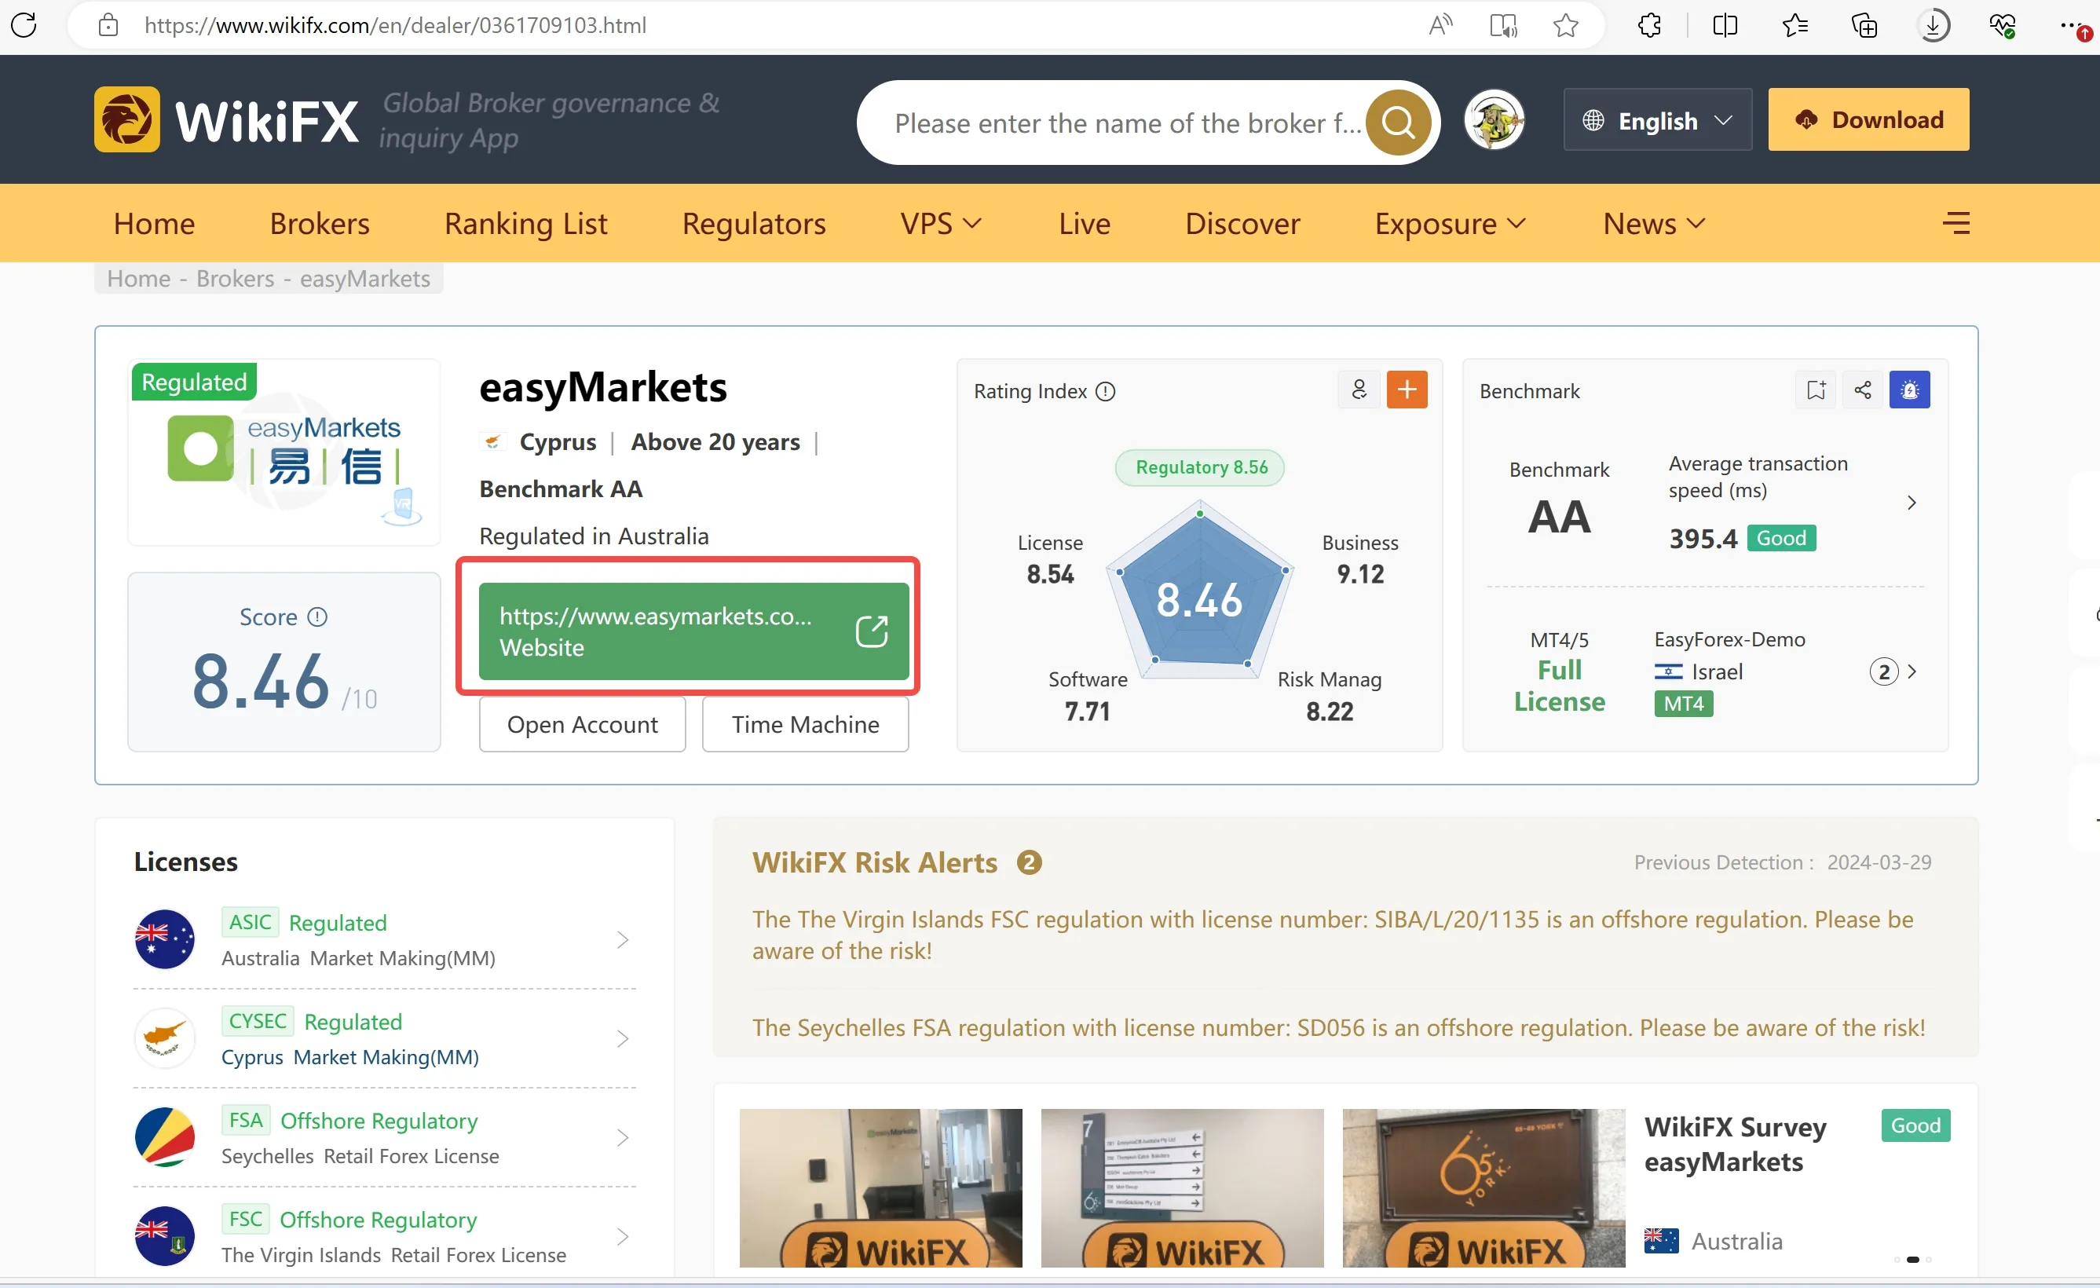The image size is (2100, 1288).
Task: Click the Seychelles FSA risk alert text
Action: 1338,1027
